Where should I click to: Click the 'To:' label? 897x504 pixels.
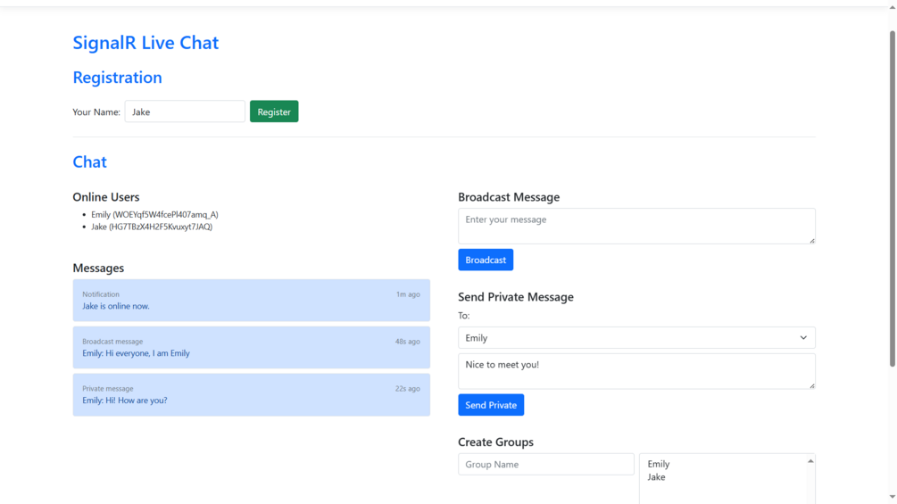click(463, 316)
